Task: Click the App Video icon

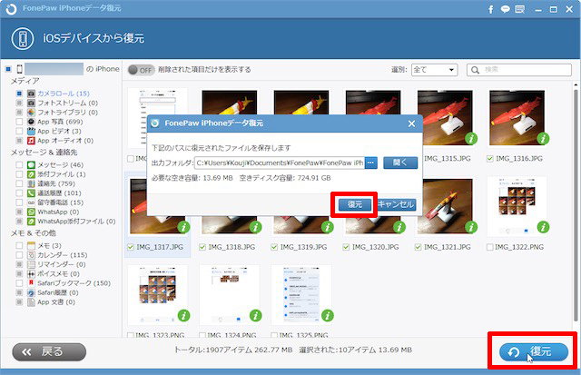Action: point(31,131)
